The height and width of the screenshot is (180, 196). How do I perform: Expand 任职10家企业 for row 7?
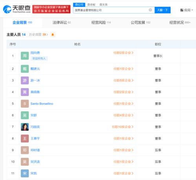pos(123,127)
